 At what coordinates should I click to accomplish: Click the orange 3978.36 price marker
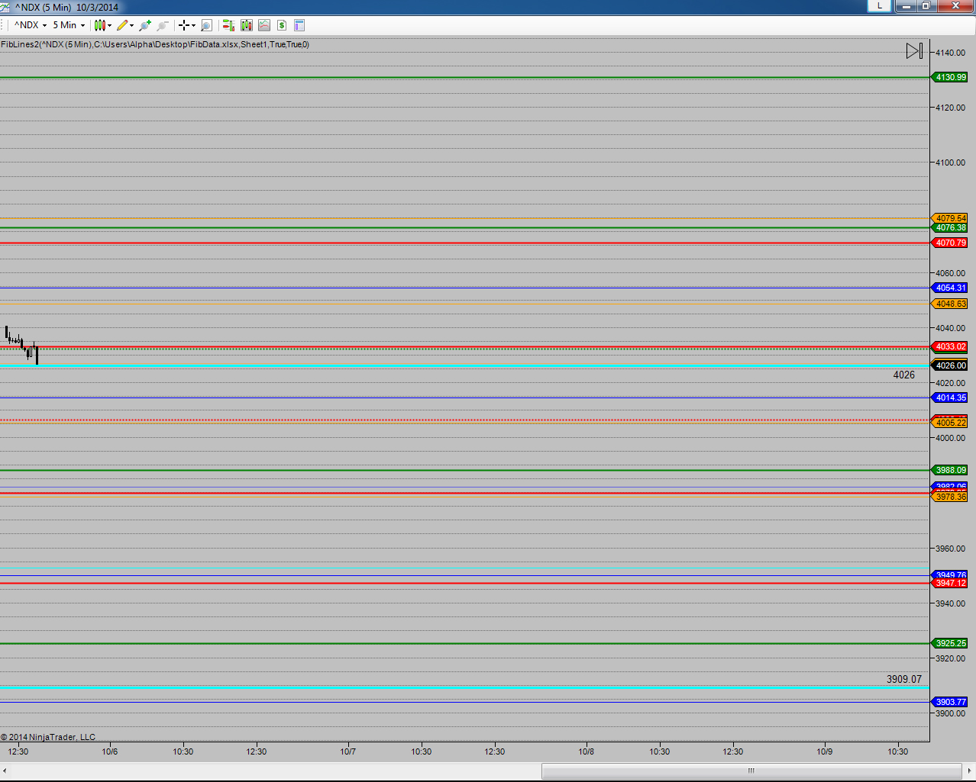(949, 497)
